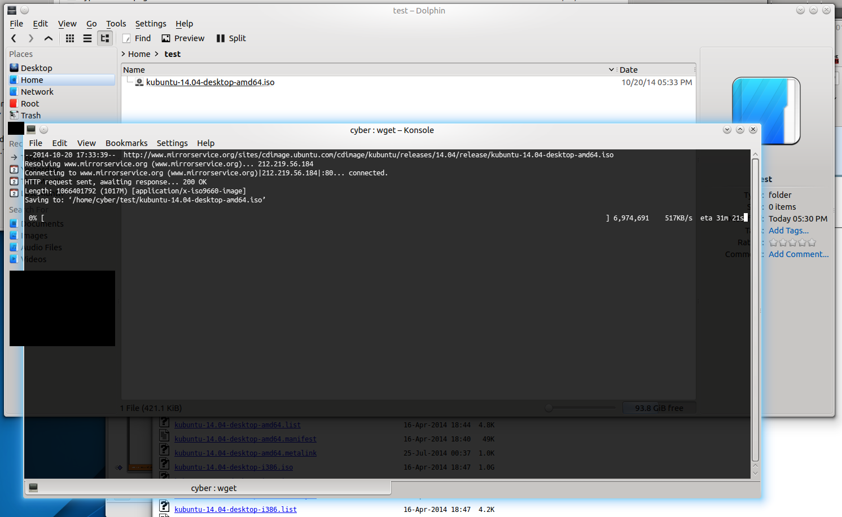Viewport: 842px width, 517px height.
Task: Go up to parent folder
Action: coord(49,38)
